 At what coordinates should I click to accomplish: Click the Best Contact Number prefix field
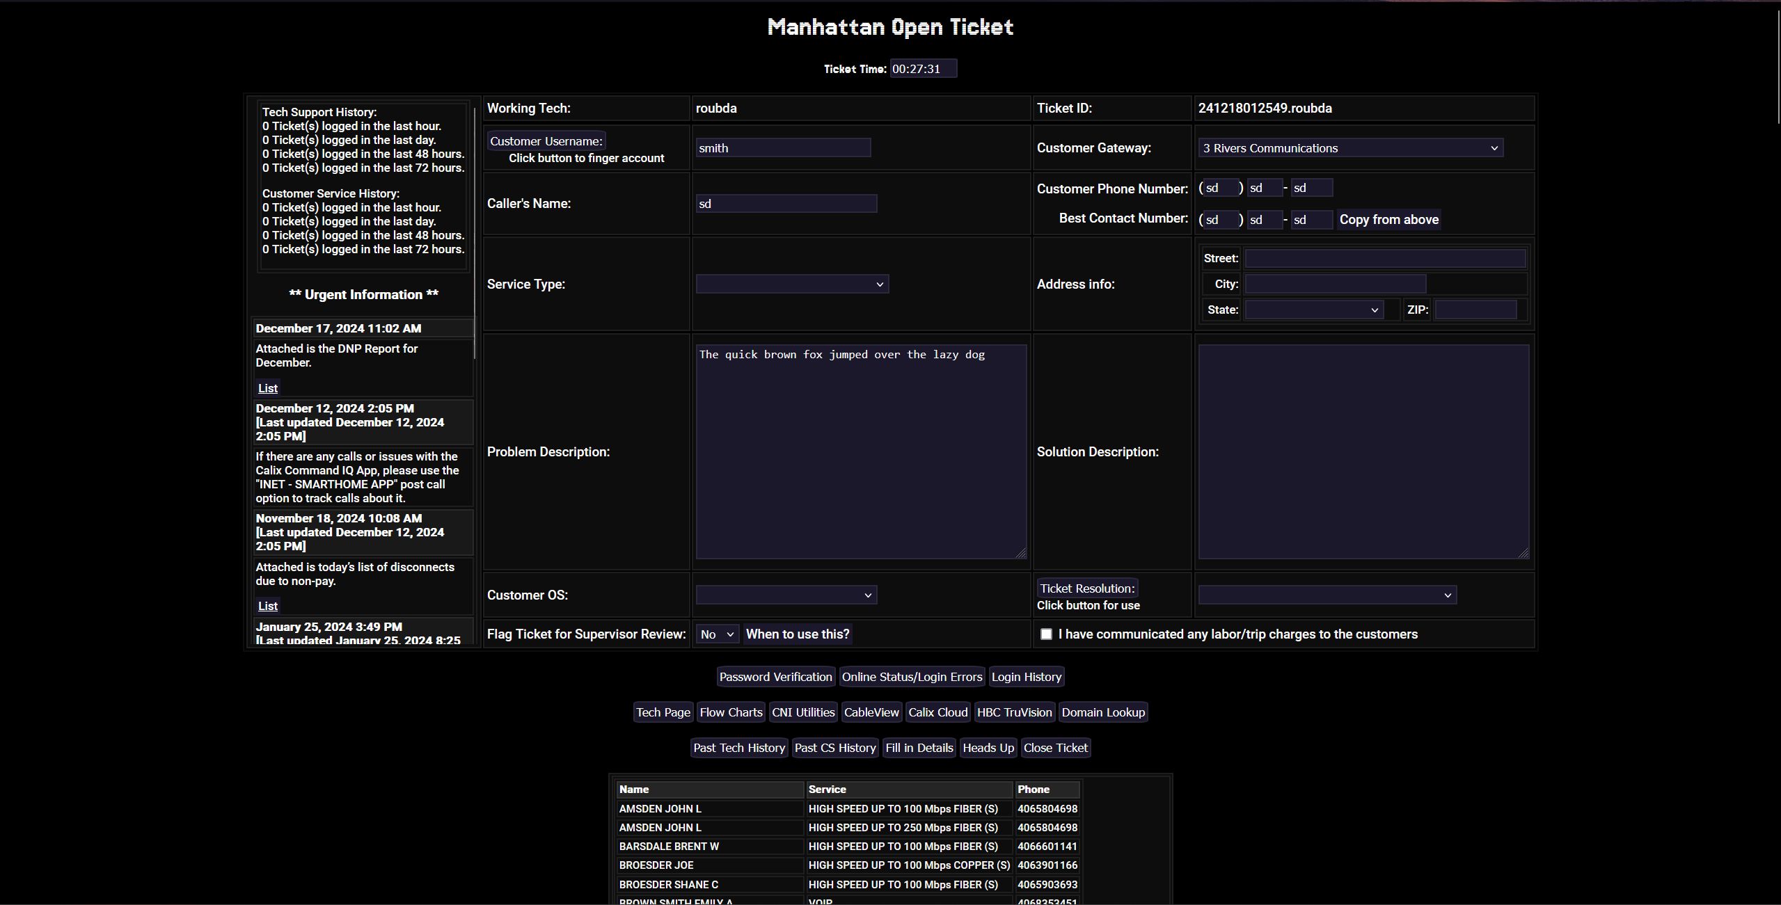[1265, 220]
